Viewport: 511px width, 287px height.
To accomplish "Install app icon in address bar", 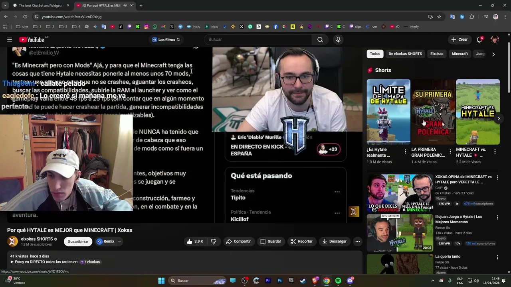I will click(430, 17).
